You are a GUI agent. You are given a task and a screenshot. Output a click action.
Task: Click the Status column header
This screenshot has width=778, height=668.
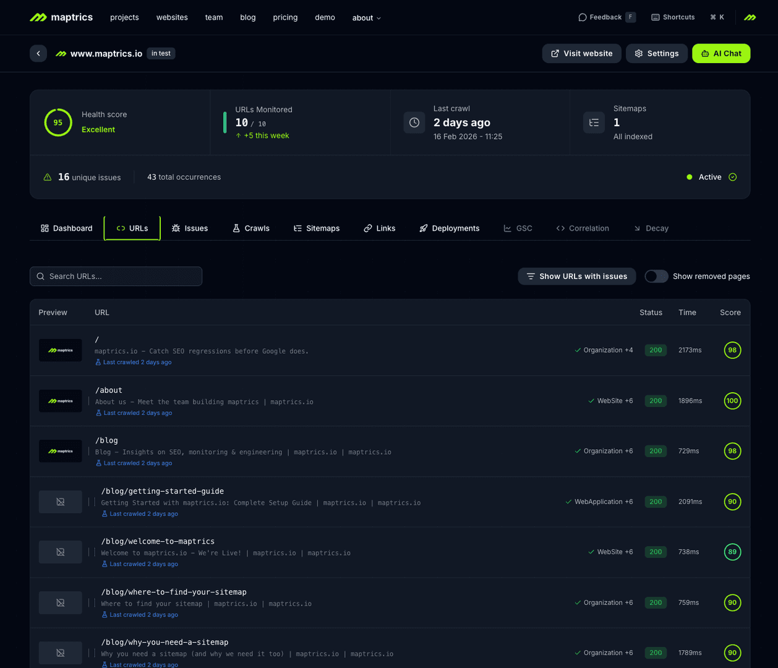click(x=651, y=312)
